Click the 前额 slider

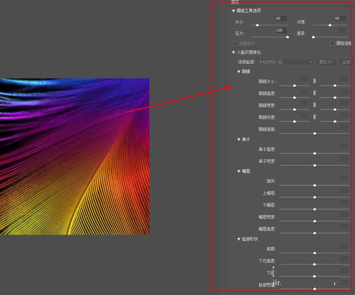tap(315, 253)
